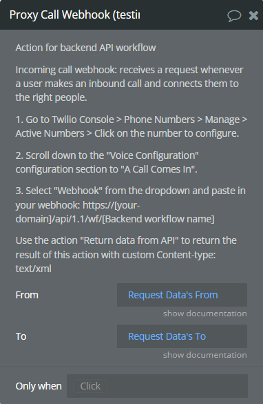
Task: Show documentation for the To field
Action: point(204,355)
